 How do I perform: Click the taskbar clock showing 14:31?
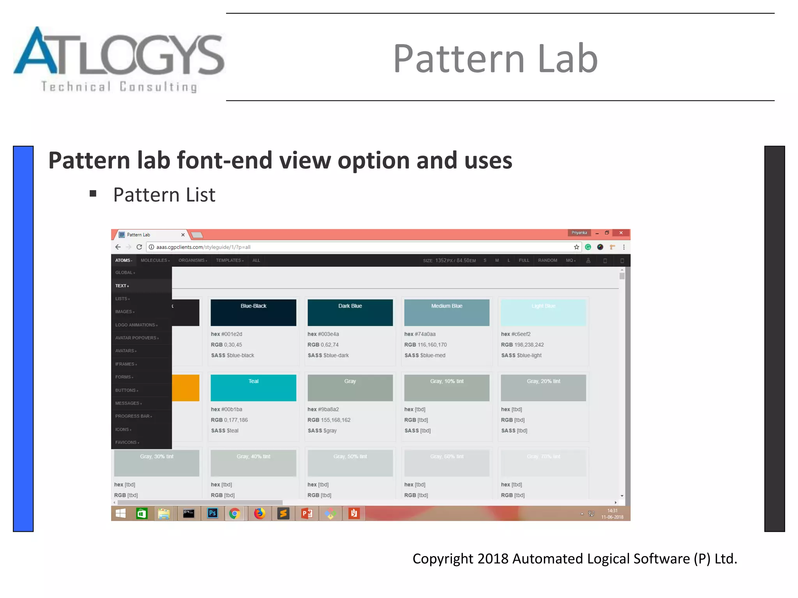pos(612,514)
